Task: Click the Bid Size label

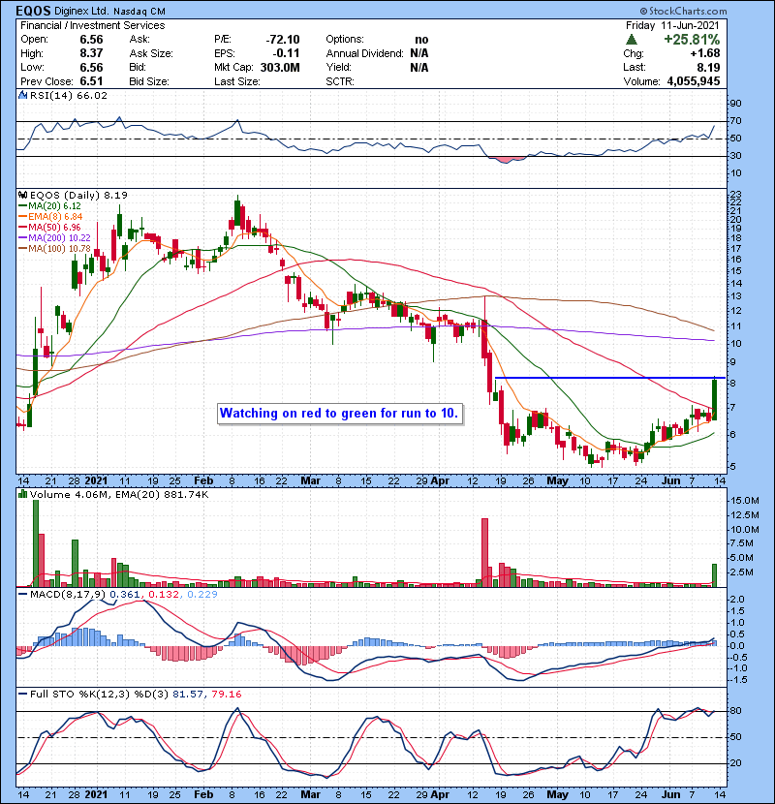Action: click(x=149, y=81)
